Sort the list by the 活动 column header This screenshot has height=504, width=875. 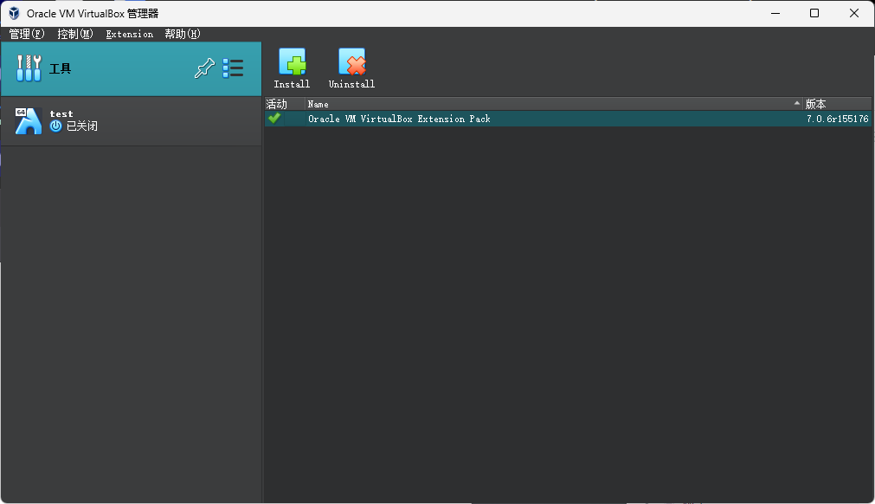(x=276, y=104)
